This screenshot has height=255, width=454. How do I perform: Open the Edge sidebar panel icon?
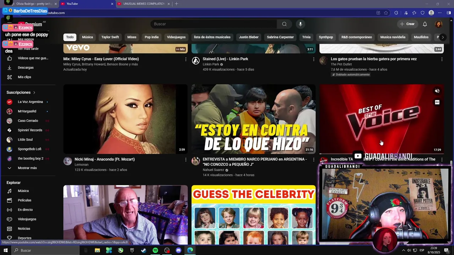click(x=449, y=13)
